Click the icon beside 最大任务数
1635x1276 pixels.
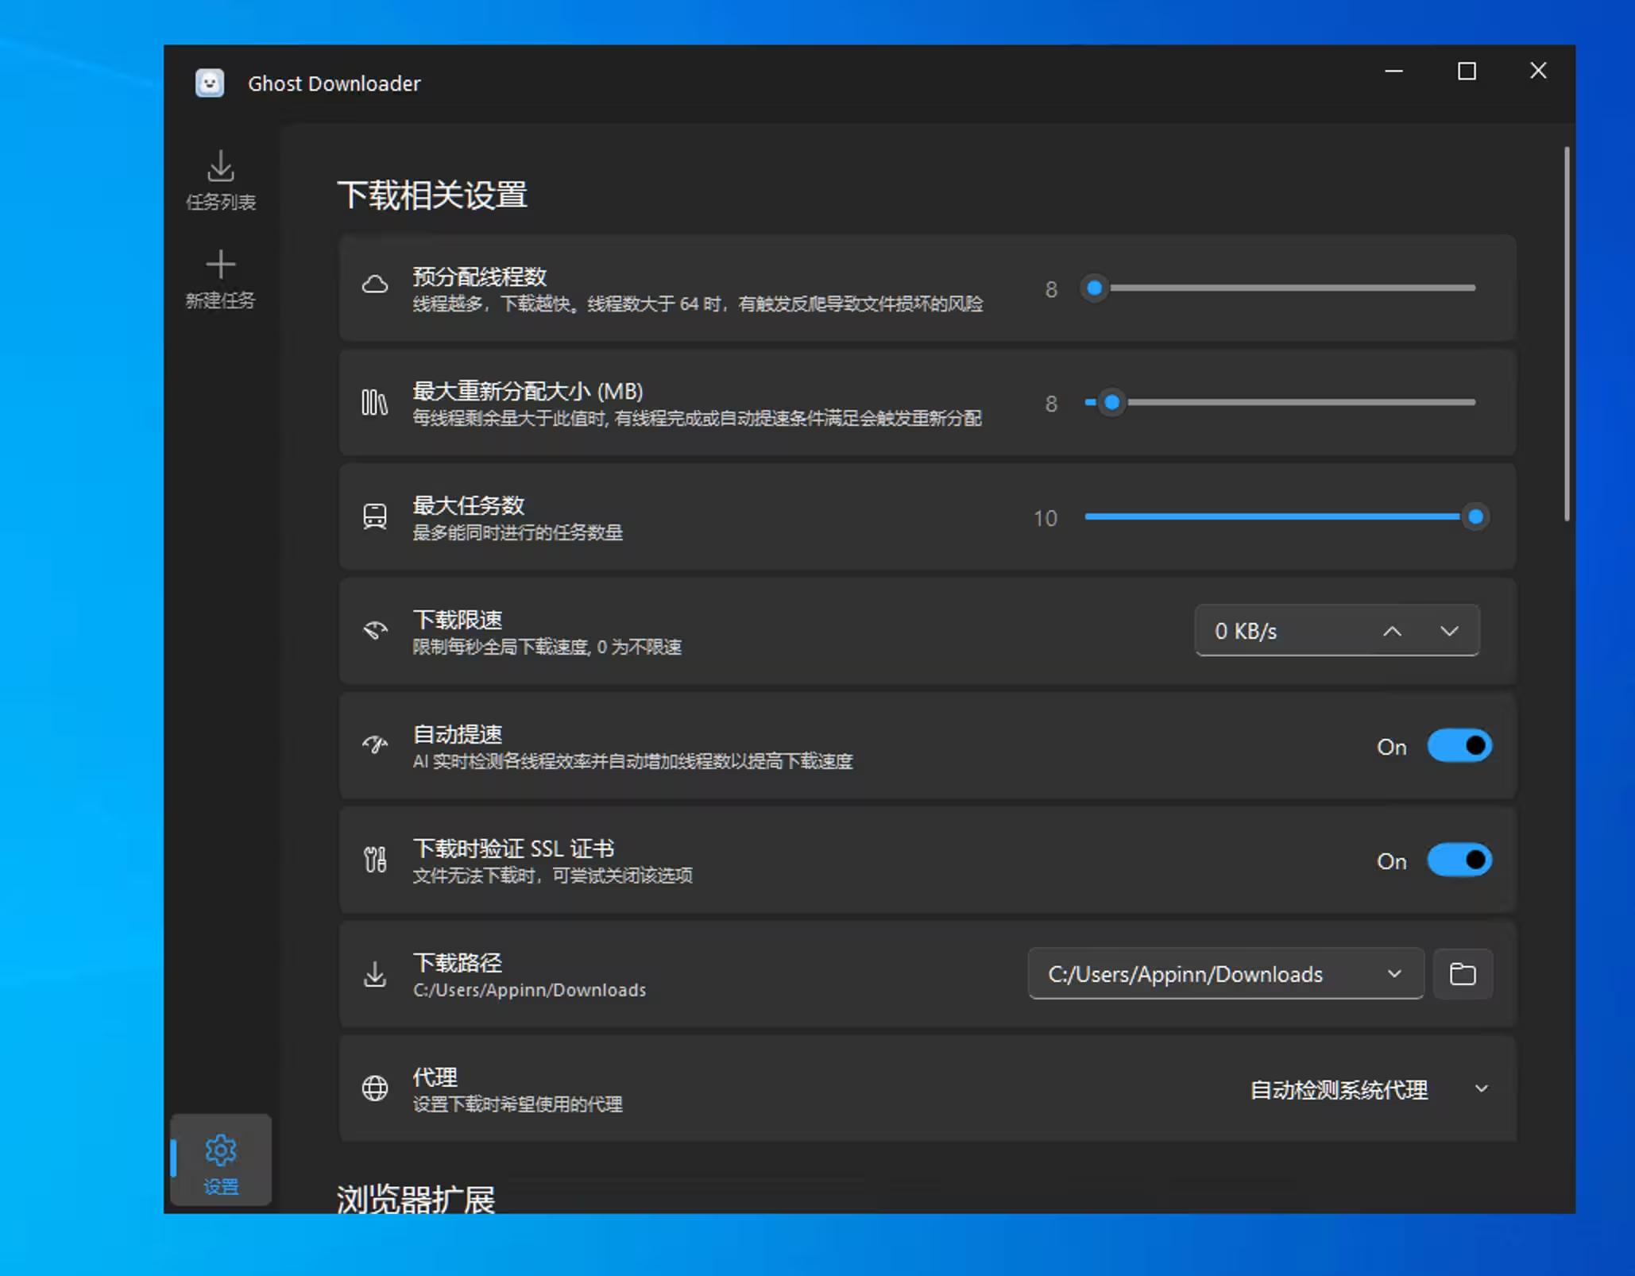373,516
